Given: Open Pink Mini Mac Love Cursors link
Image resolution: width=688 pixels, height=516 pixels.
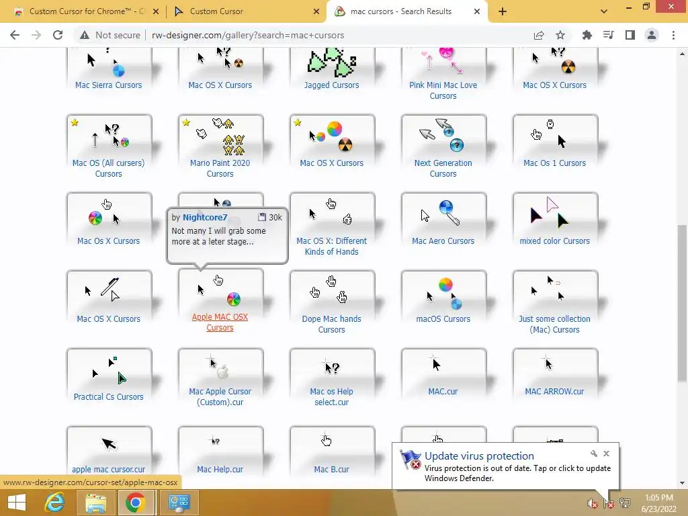Looking at the screenshot, I should [x=443, y=91].
